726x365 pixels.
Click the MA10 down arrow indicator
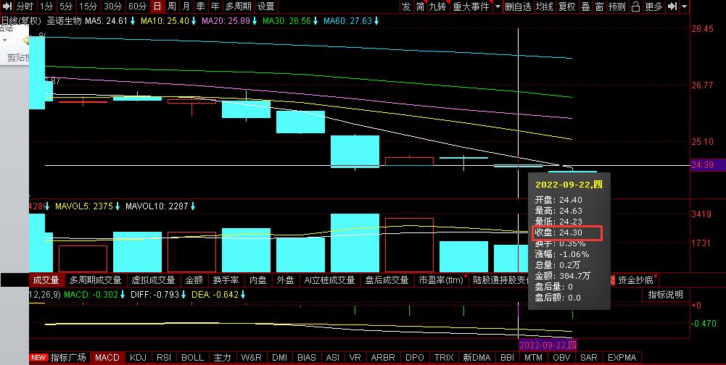click(x=194, y=21)
